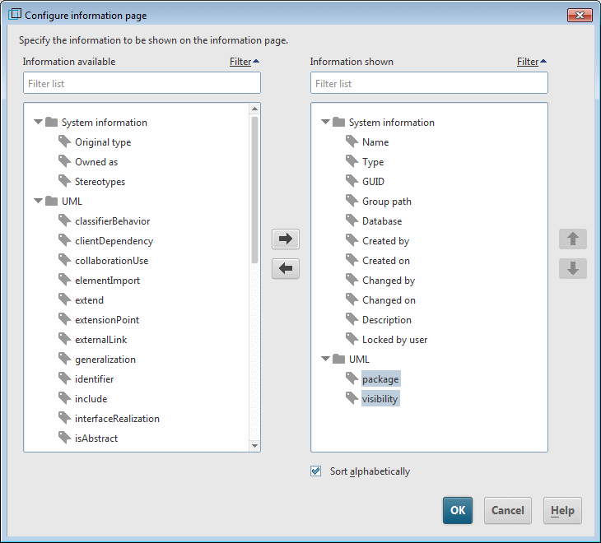
Task: Click the right arrow to add information
Action: pos(286,239)
